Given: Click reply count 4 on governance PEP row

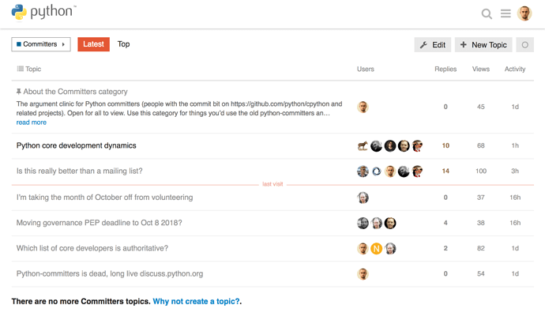Looking at the screenshot, I should [445, 223].
